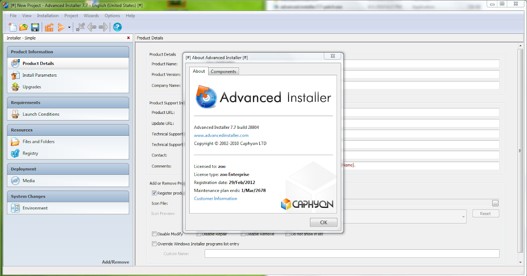Click the Comments input field
The height and width of the screenshot is (276, 527).
click(421, 166)
